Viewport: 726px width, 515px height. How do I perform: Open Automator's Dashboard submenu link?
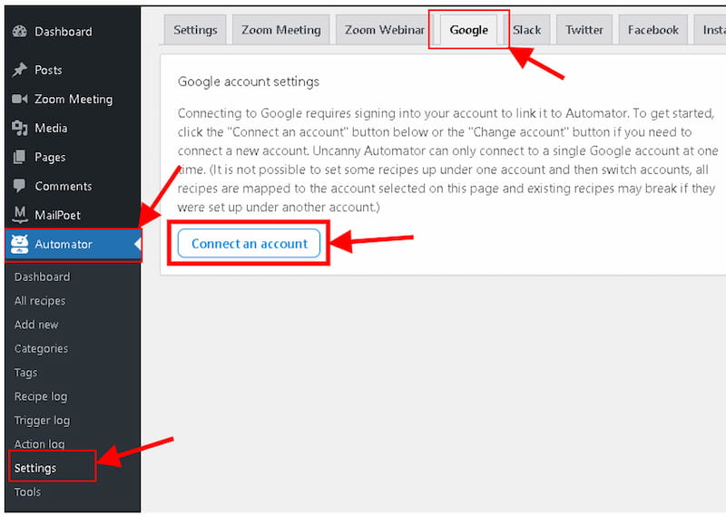point(42,277)
